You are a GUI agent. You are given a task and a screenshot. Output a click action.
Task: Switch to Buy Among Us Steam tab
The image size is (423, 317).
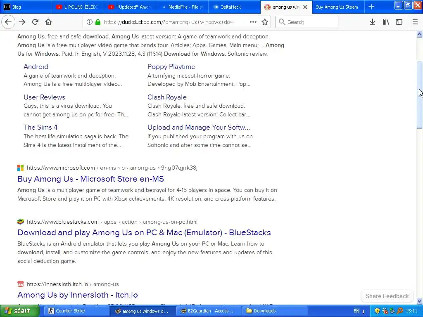338,7
